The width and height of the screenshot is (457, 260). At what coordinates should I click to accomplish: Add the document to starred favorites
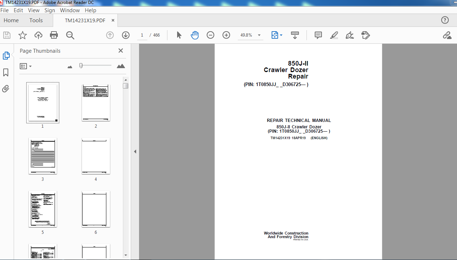coord(23,35)
